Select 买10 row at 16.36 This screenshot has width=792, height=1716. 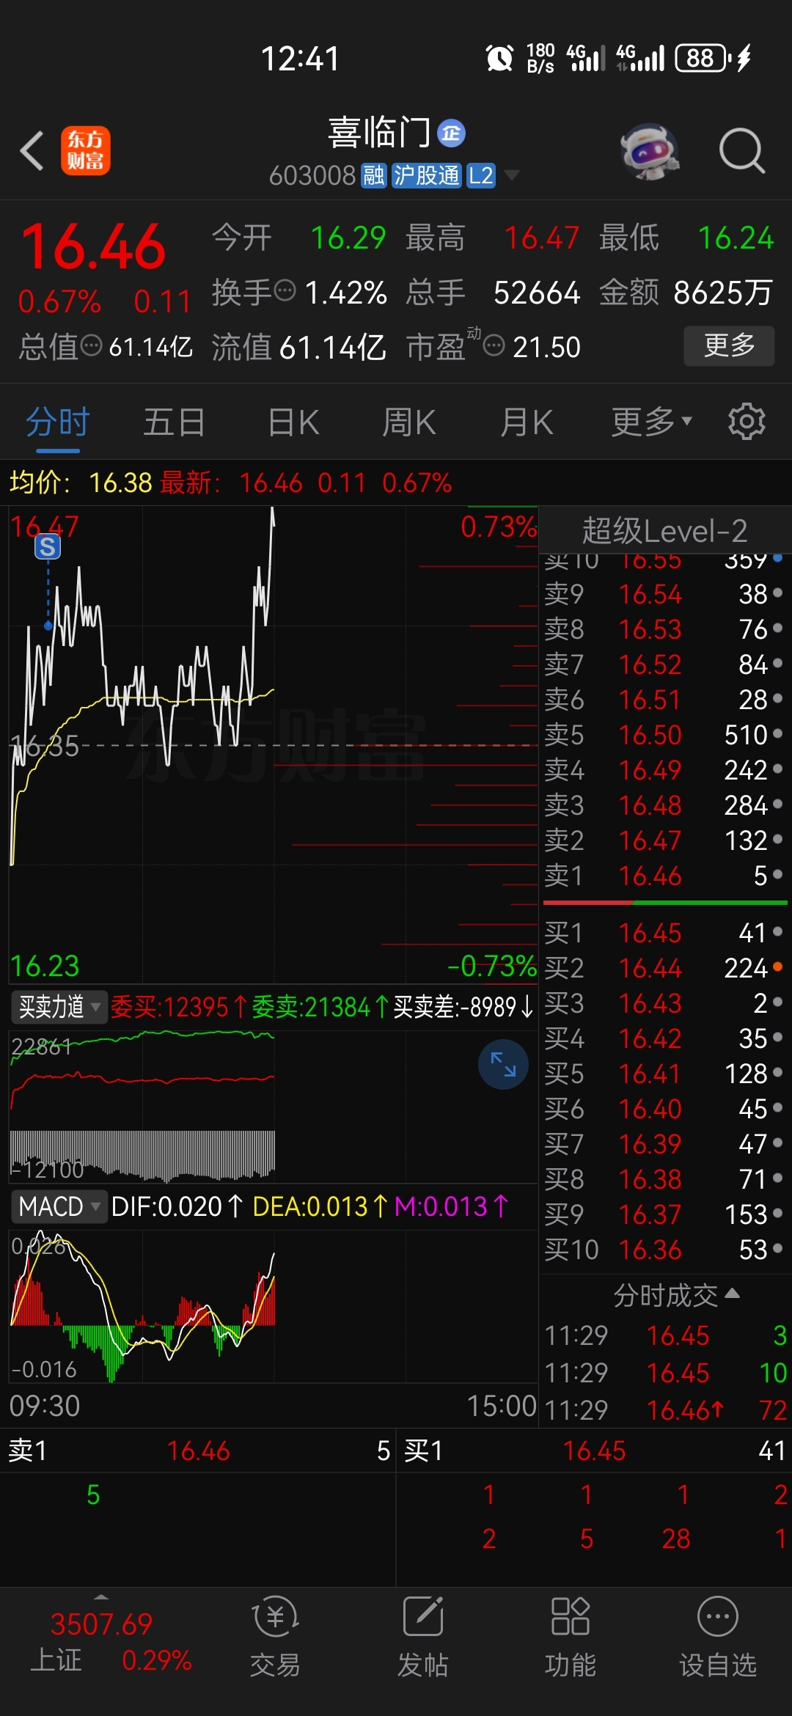coord(665,1250)
